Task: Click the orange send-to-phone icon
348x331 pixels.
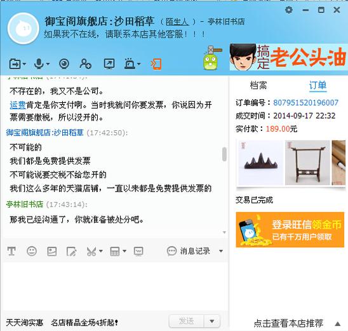Action: point(156,64)
